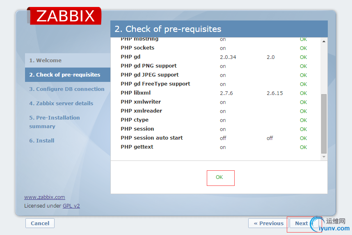
Task: Click the "PHP libxml" row label
Action: (x=136, y=93)
